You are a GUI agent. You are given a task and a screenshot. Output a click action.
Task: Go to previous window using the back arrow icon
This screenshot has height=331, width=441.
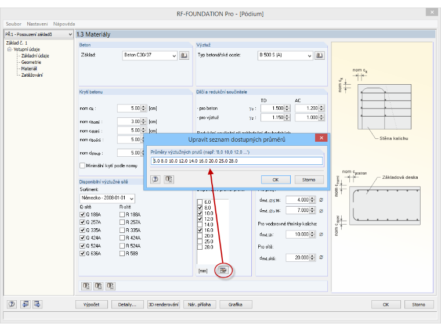point(25,304)
